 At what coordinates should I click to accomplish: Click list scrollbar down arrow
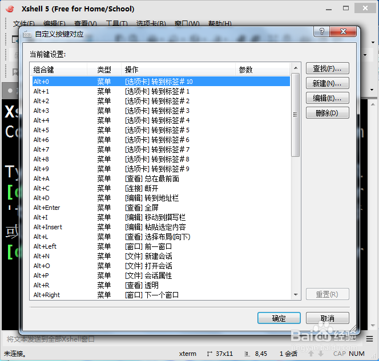click(295, 295)
